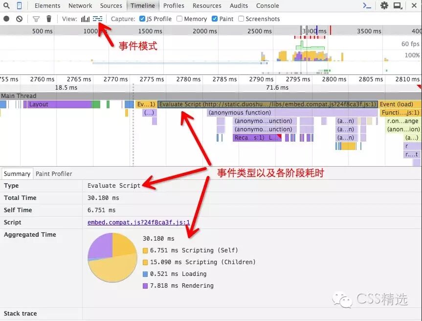Click the Main Thread header
The image size is (422, 321).
[x=211, y=96]
